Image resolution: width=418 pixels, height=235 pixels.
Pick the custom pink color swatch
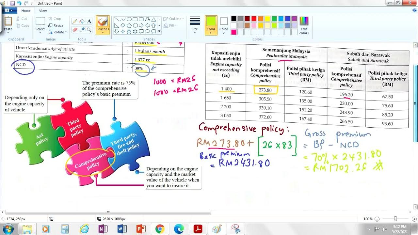[234, 32]
